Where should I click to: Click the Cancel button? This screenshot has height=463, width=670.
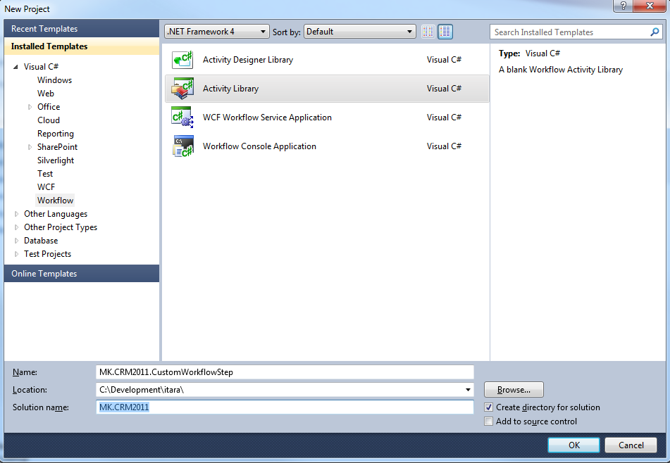click(631, 445)
